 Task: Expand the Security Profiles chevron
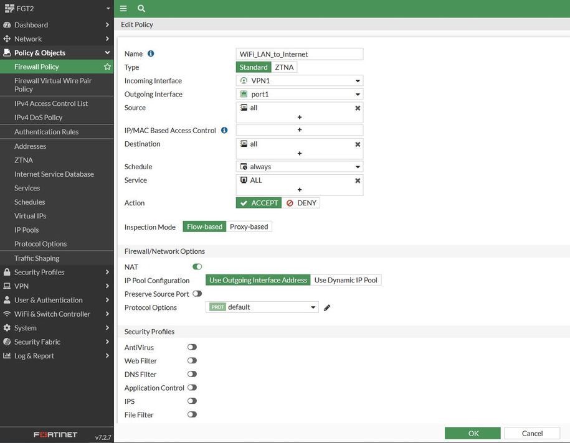[x=107, y=272]
